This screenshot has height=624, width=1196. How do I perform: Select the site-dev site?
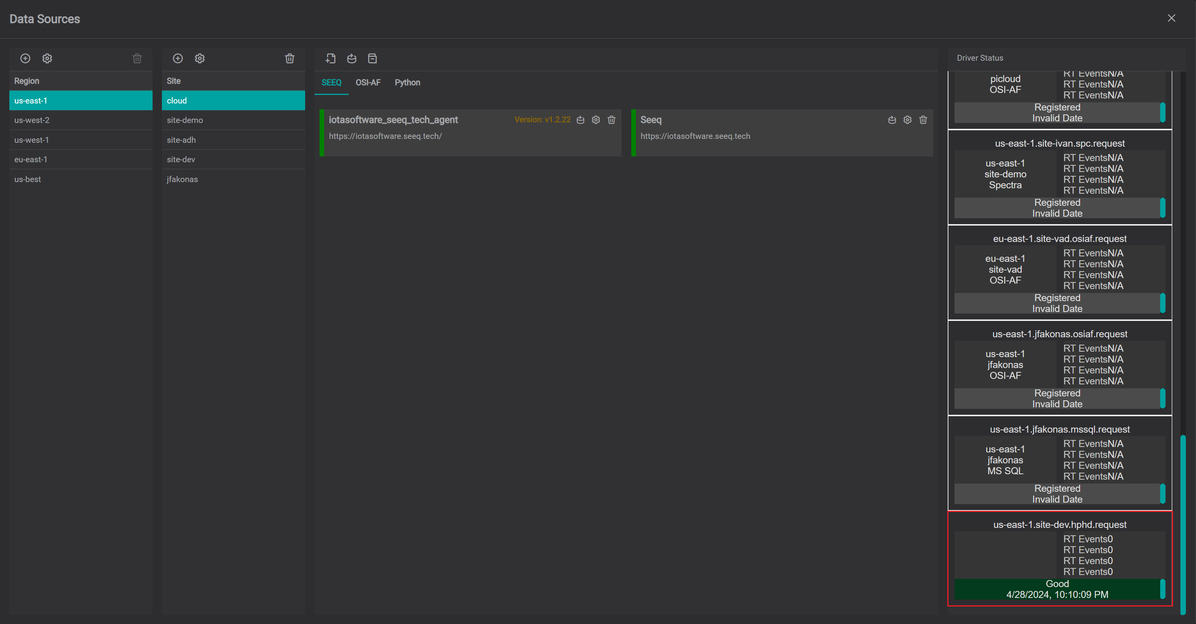[234, 160]
